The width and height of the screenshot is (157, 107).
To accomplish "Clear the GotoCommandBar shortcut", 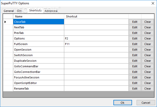I will click(x=148, y=66).
